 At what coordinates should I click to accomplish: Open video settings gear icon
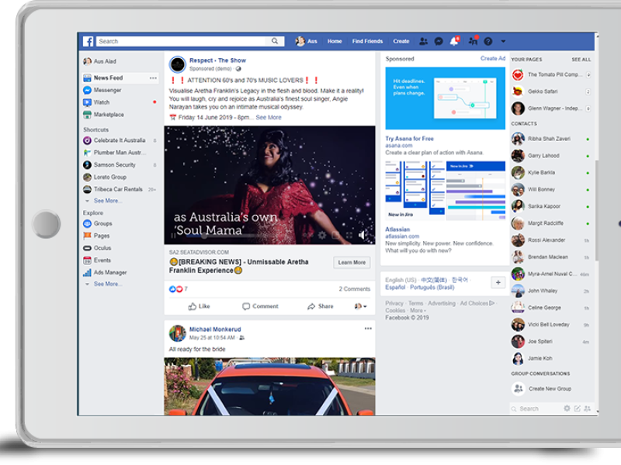(x=322, y=236)
